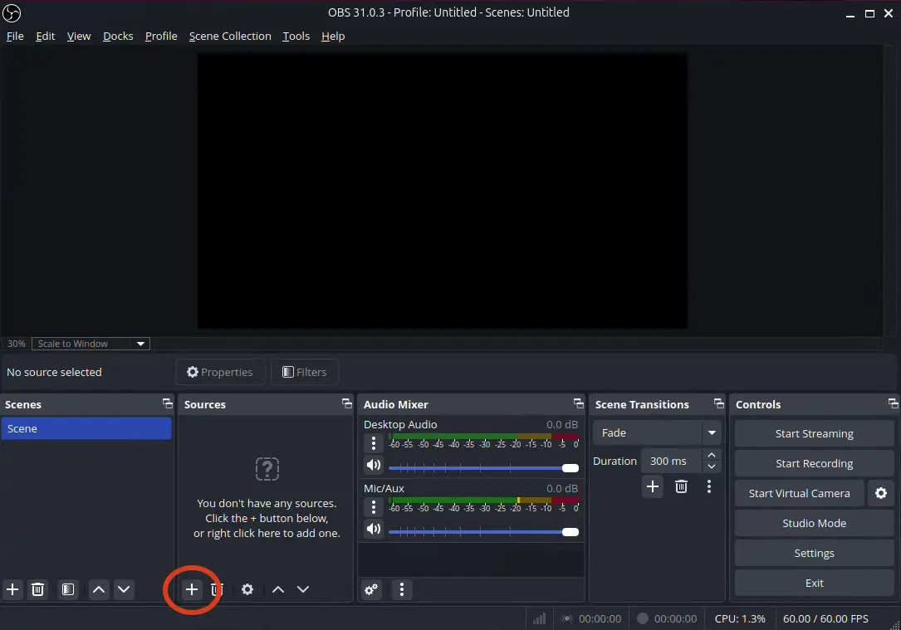This screenshot has width=901, height=630.
Task: Click the streaming time 00:00:00 indicator
Action: coord(600,618)
